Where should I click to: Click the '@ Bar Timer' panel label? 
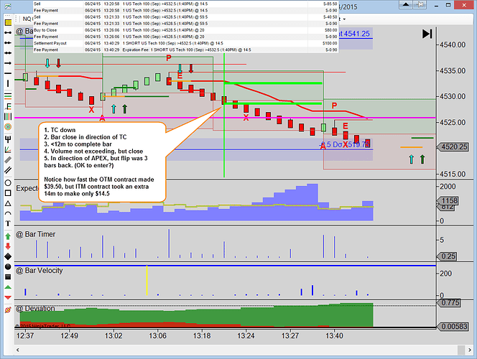click(36, 234)
